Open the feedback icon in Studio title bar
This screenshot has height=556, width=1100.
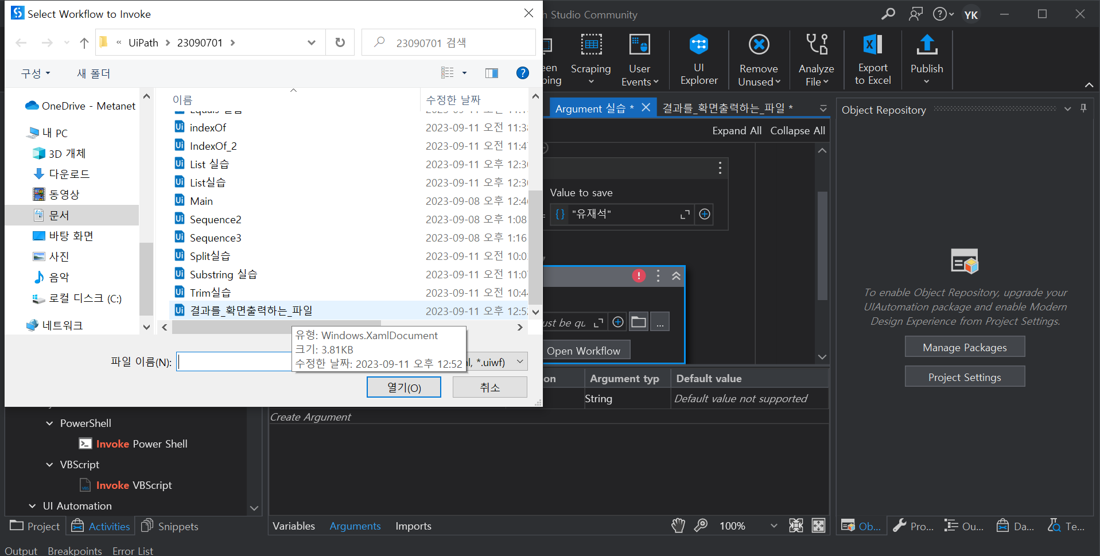916,14
